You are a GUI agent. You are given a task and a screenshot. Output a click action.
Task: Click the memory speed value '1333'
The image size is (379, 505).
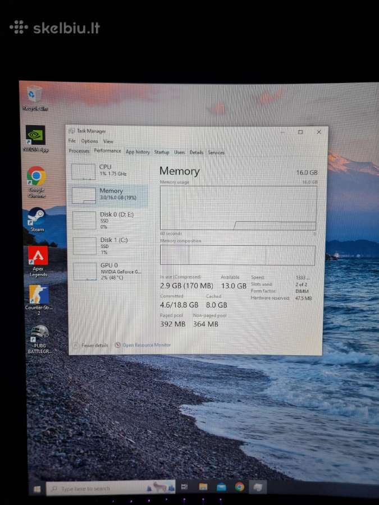(302, 277)
